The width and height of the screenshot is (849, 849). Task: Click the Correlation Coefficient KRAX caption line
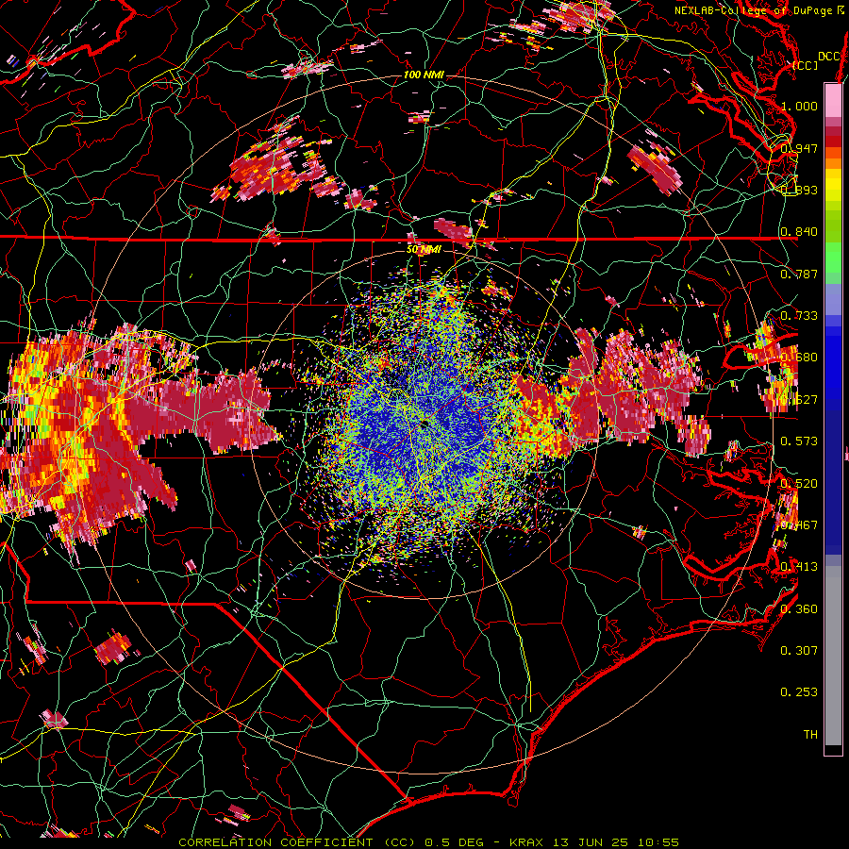pyautogui.click(x=429, y=842)
